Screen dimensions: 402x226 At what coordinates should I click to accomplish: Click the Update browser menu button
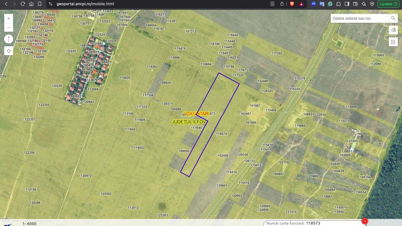tap(388, 4)
